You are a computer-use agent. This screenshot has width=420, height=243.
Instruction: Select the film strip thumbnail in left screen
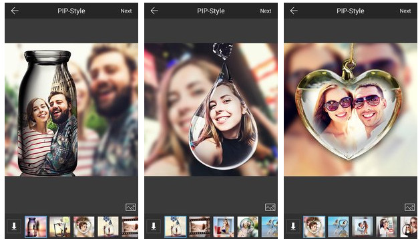tap(130, 227)
